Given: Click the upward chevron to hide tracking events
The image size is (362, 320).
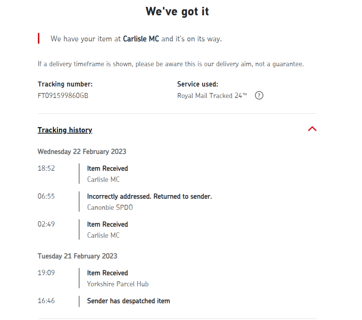Looking at the screenshot, I should pos(312,129).
